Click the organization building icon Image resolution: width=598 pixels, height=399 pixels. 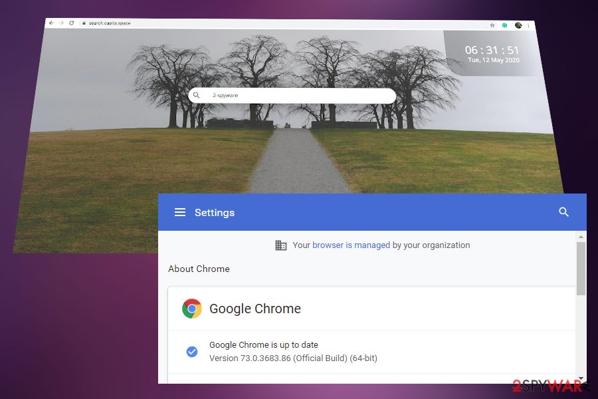(x=280, y=245)
